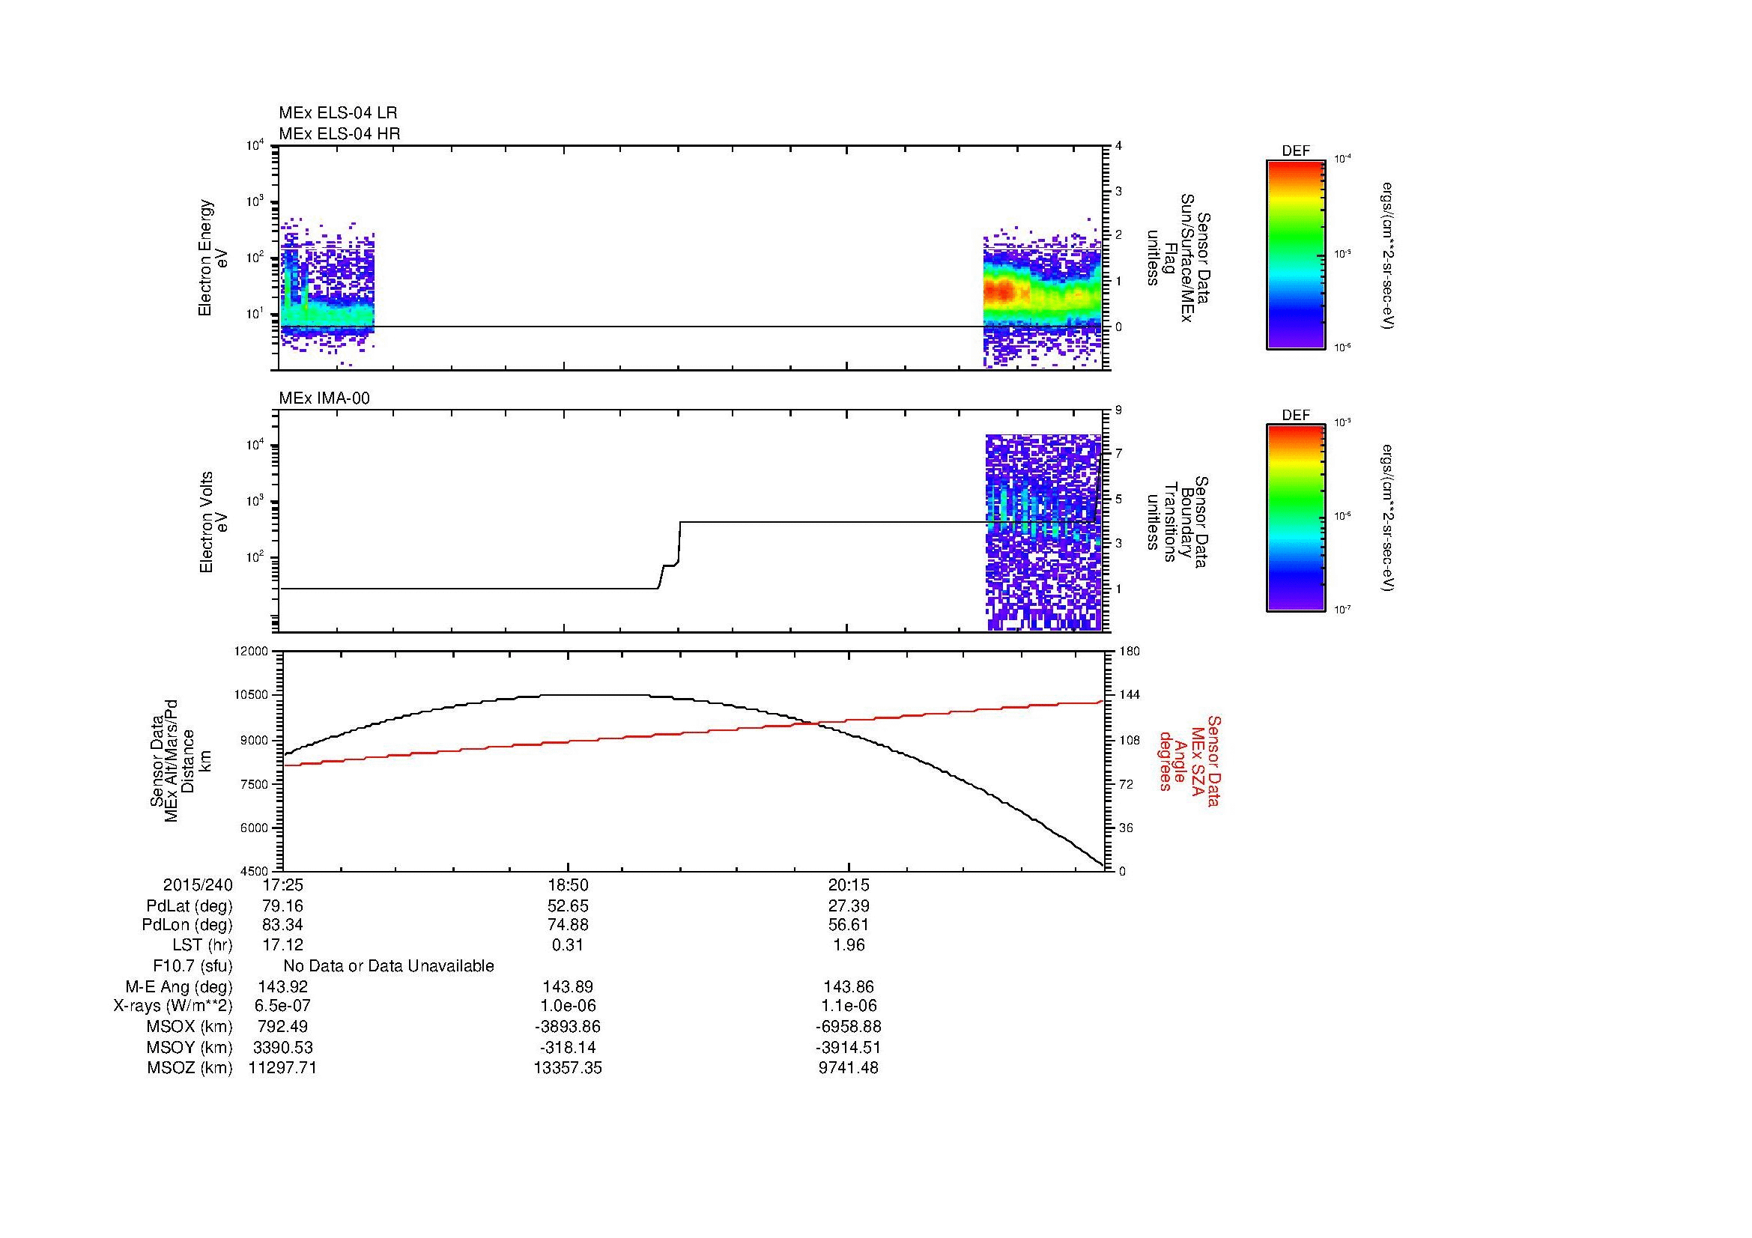Click the '20:15' time tick label

[849, 885]
